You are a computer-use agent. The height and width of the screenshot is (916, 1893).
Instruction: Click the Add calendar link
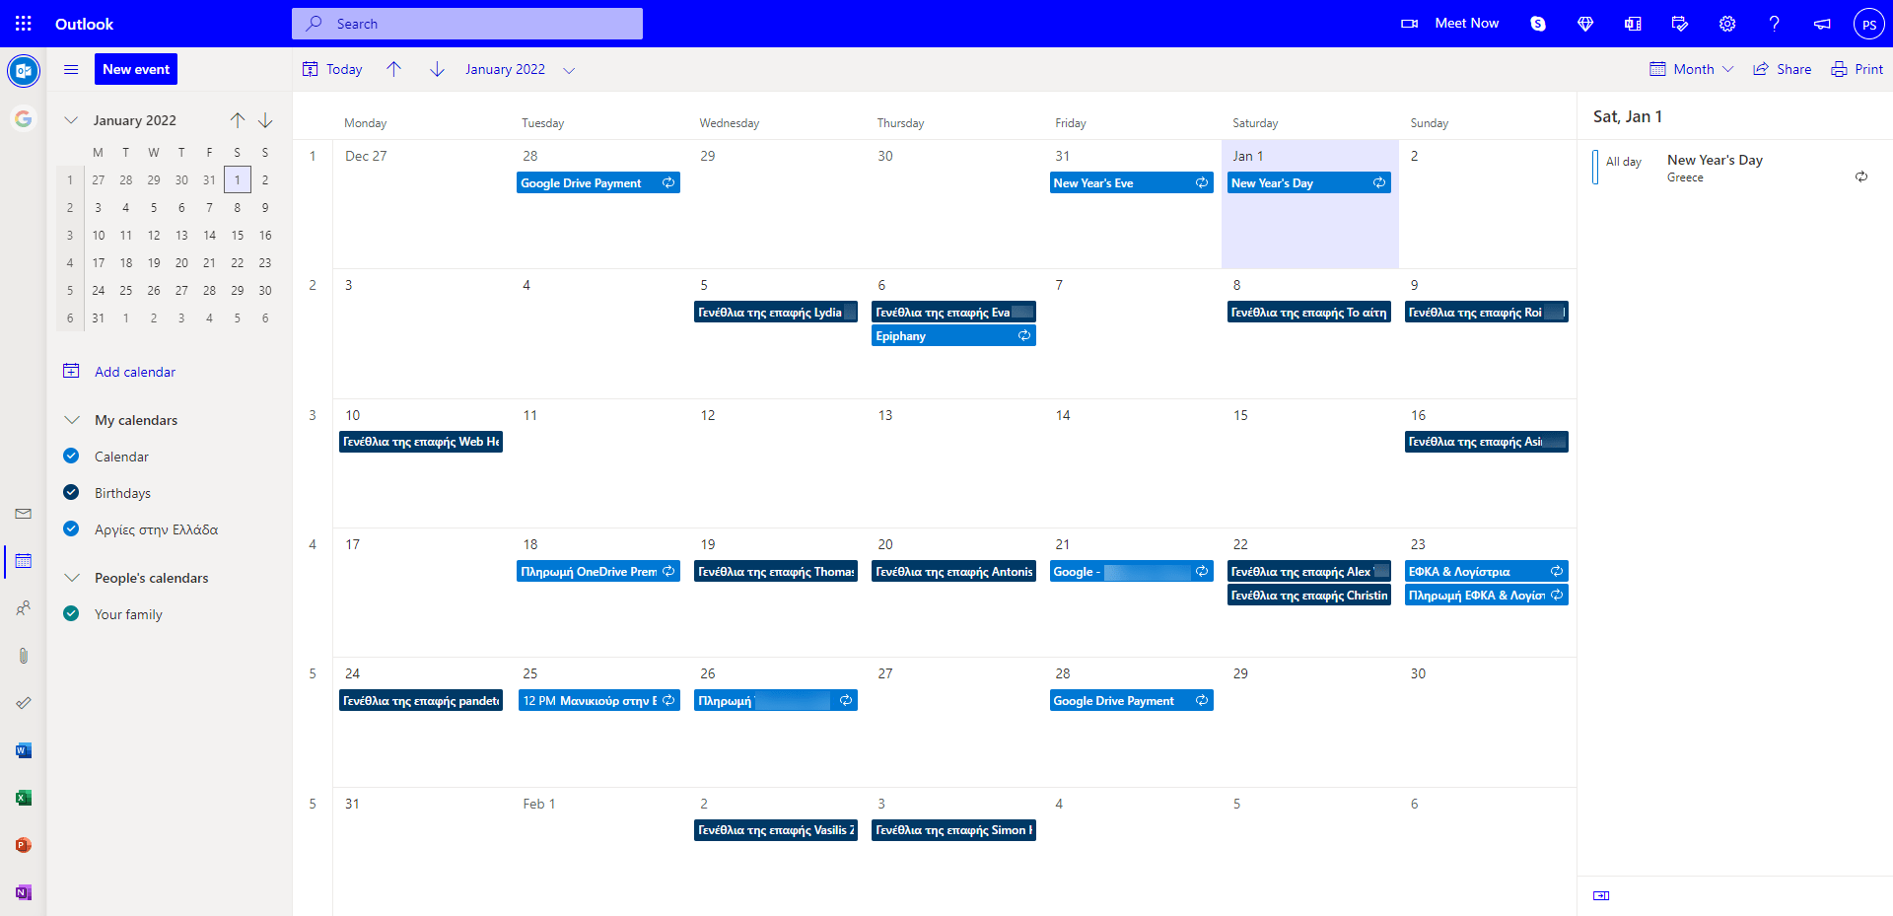pyautogui.click(x=135, y=372)
